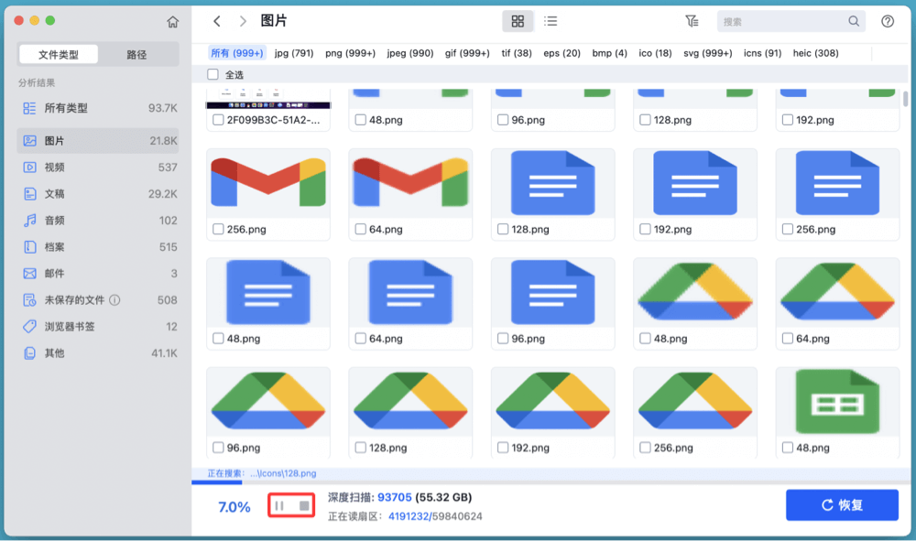The width and height of the screenshot is (916, 541).
Task: Switch results to grid view
Action: [x=518, y=20]
